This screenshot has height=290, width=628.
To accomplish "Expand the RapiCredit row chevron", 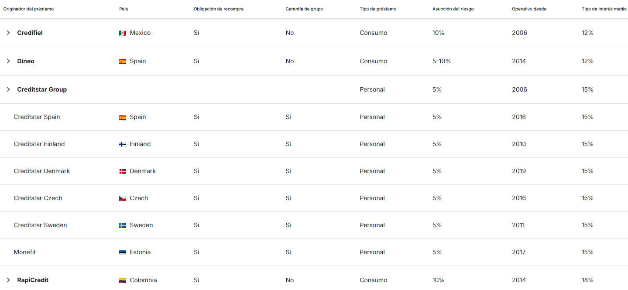I will point(8,280).
